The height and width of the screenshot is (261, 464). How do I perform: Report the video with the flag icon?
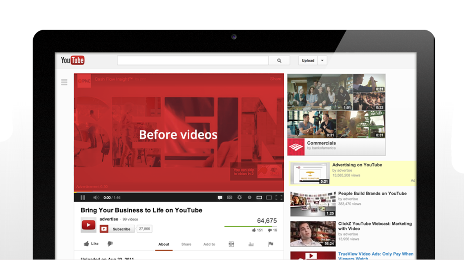(x=271, y=244)
